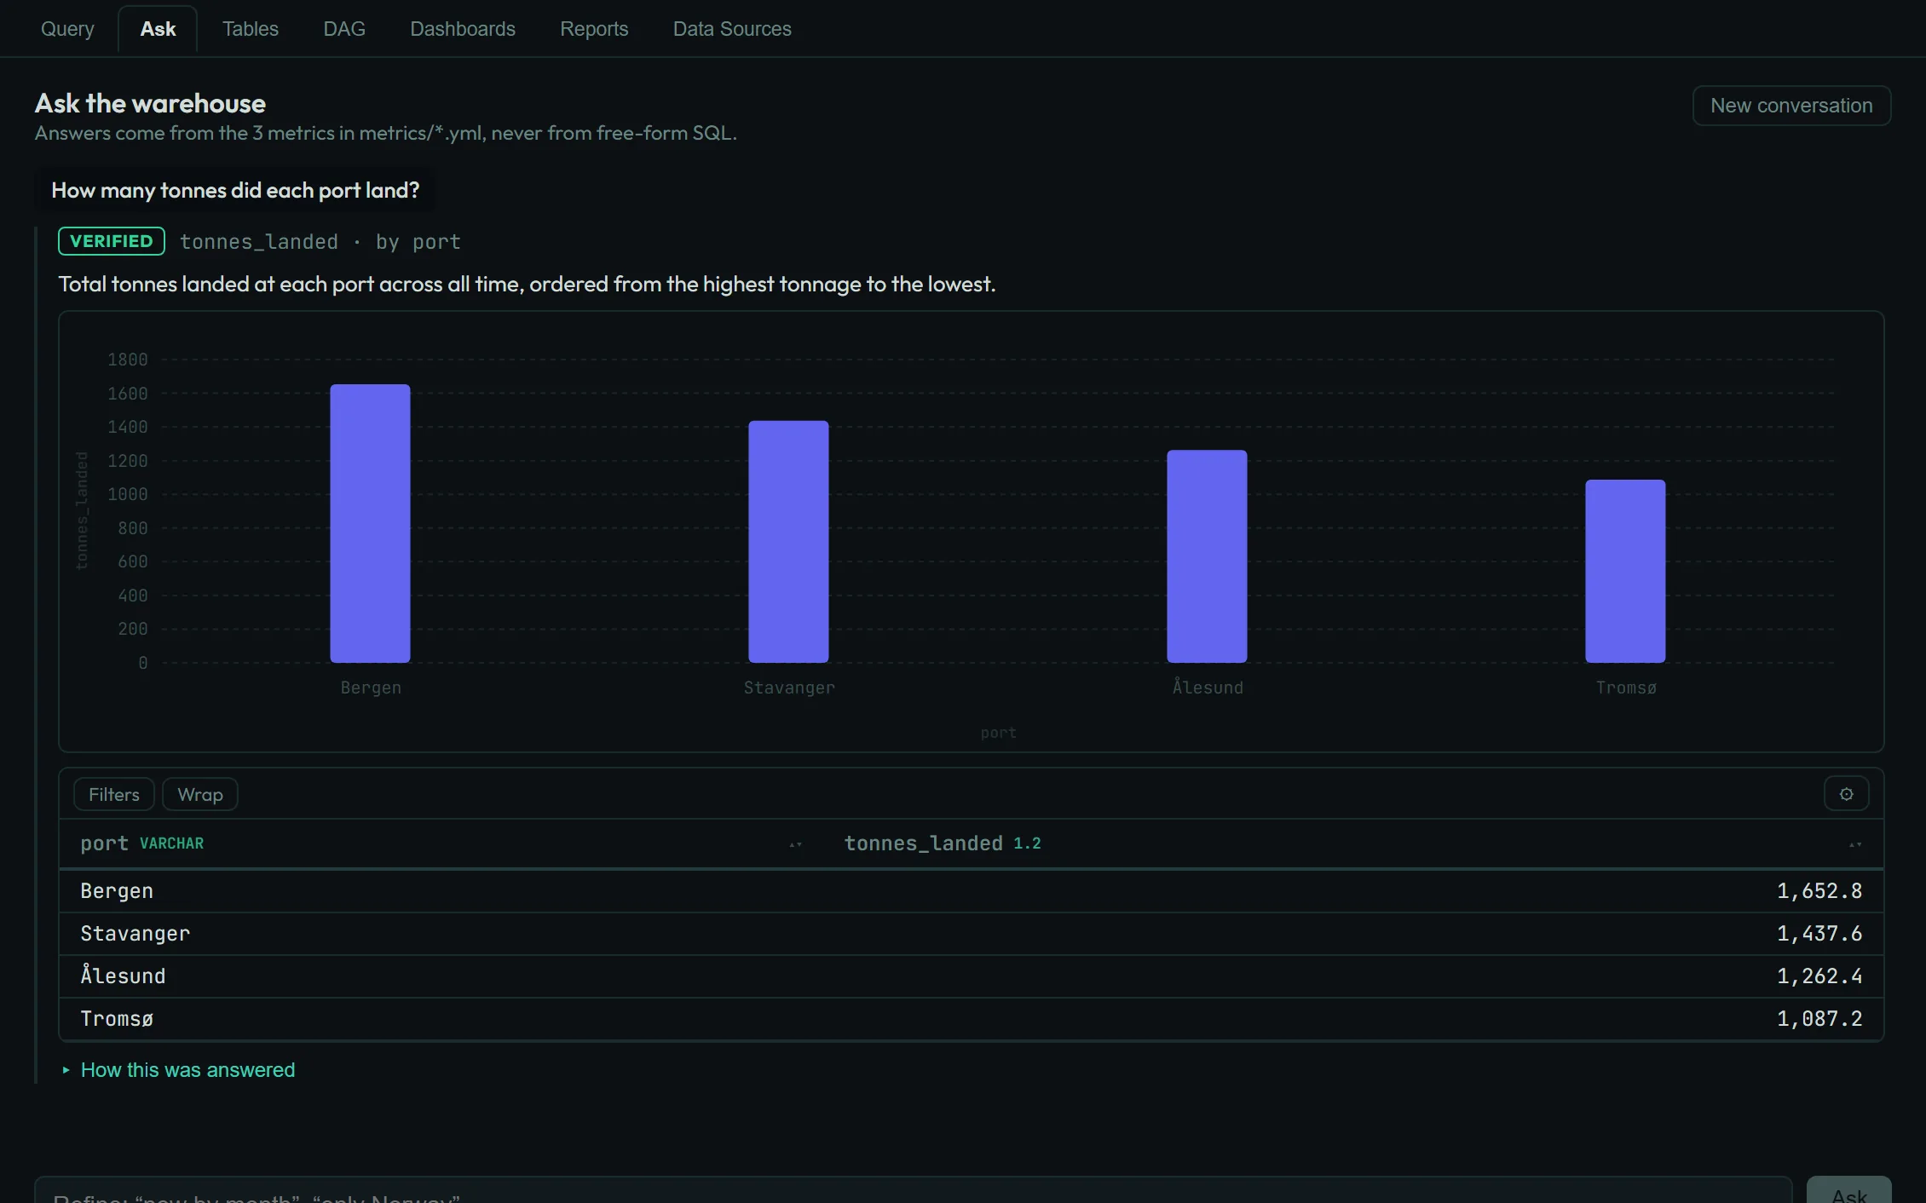
Task: Click the question 'How many tonnes did each port land?'
Action: (x=235, y=190)
